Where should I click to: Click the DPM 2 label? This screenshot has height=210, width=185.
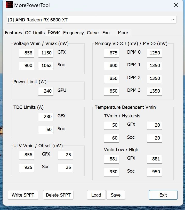tap(134, 78)
